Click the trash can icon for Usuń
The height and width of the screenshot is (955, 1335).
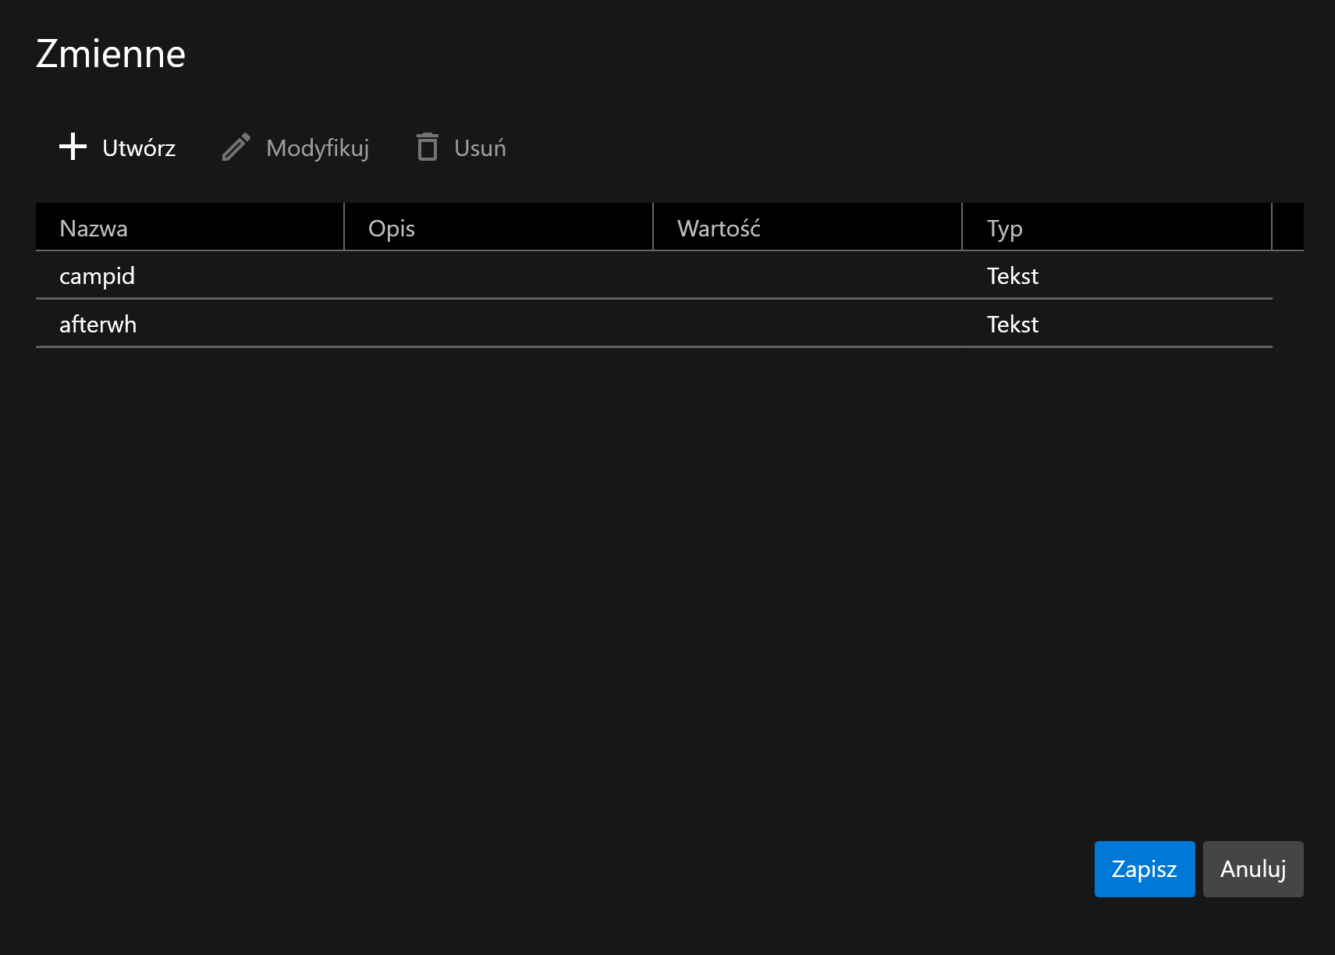click(x=427, y=147)
